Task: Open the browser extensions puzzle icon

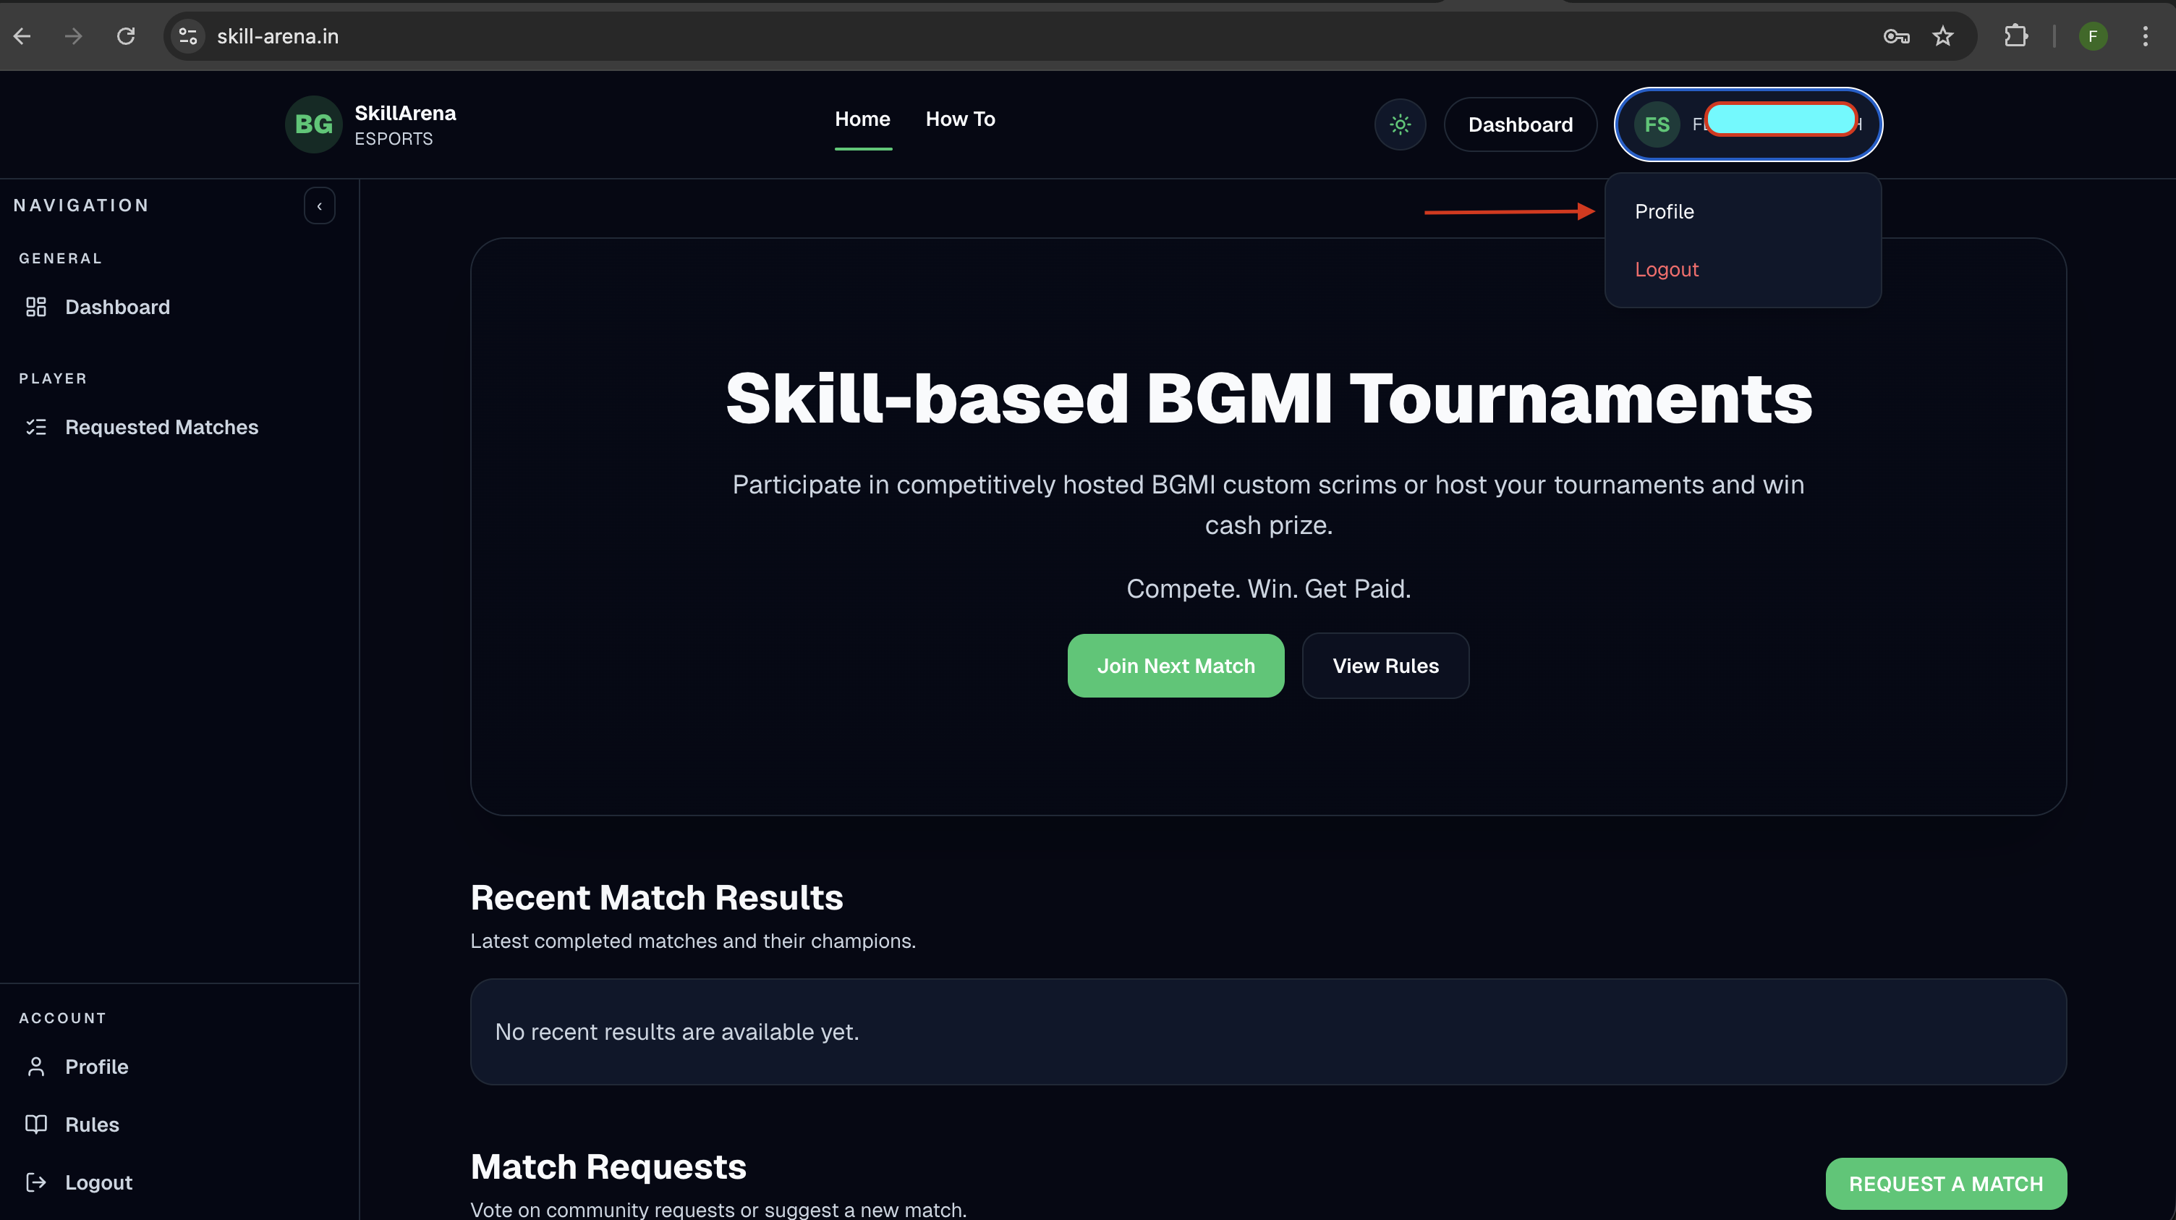Action: pos(2015,36)
